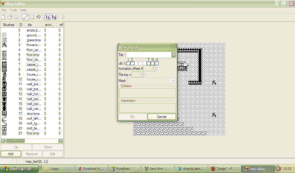Switch to 1/2 zoom scale

click(x=54, y=17)
